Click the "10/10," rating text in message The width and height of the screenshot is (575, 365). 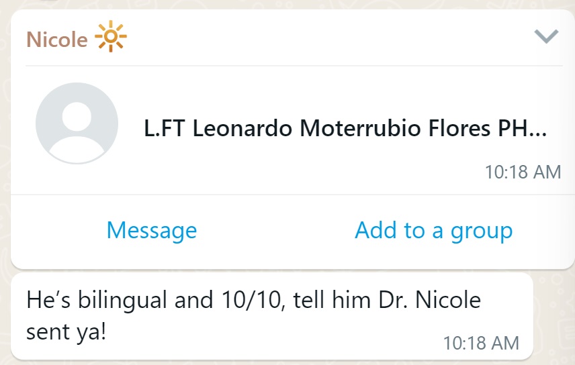point(253,300)
